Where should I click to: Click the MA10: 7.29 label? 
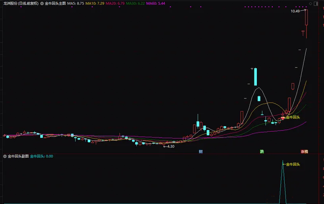pos(95,3)
